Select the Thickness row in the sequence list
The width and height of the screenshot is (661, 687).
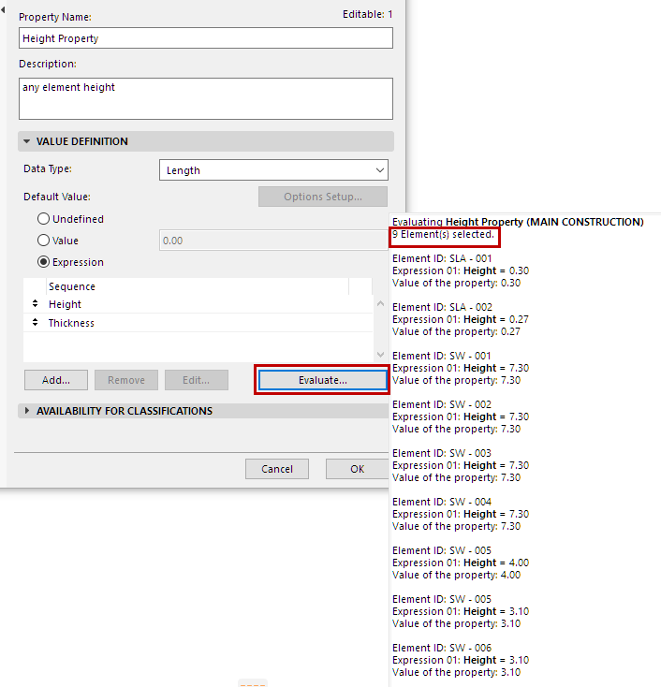pyautogui.click(x=198, y=323)
